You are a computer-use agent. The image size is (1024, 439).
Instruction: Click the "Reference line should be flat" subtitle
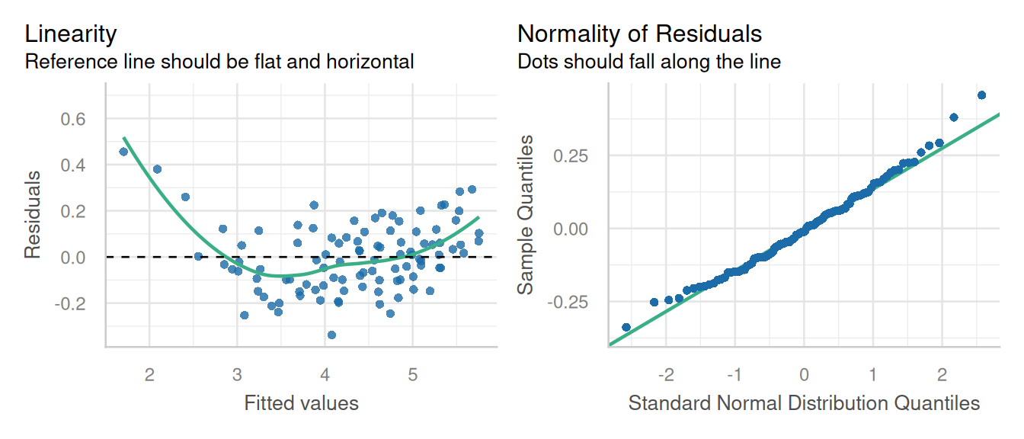pyautogui.click(x=219, y=62)
